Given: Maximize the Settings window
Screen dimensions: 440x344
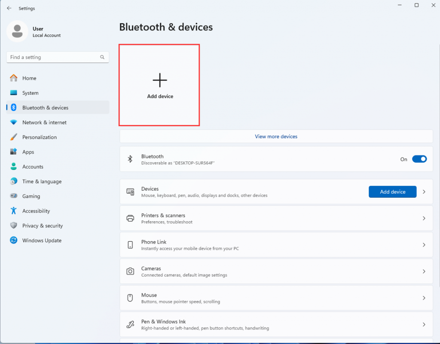Looking at the screenshot, I should coord(416,5).
